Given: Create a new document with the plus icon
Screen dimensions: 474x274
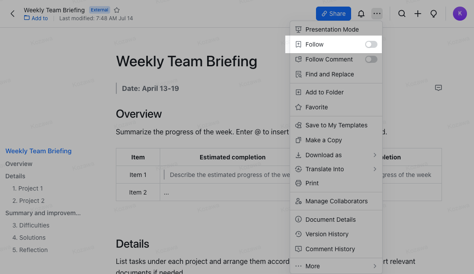Looking at the screenshot, I should point(418,14).
